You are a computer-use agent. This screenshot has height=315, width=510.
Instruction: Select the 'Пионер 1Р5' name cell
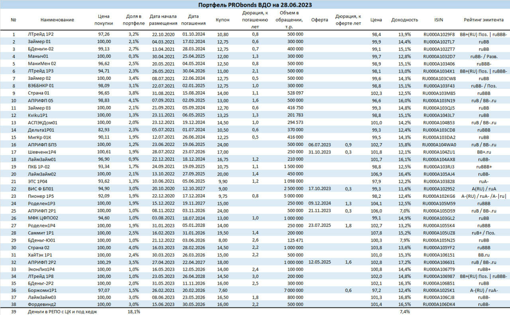41,196
